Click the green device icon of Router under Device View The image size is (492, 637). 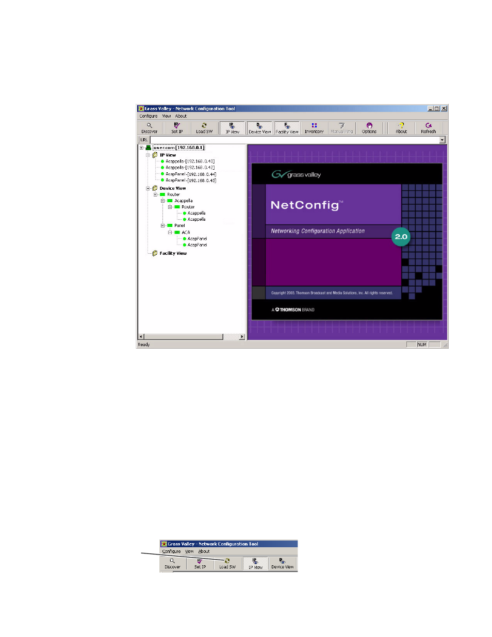click(x=162, y=194)
